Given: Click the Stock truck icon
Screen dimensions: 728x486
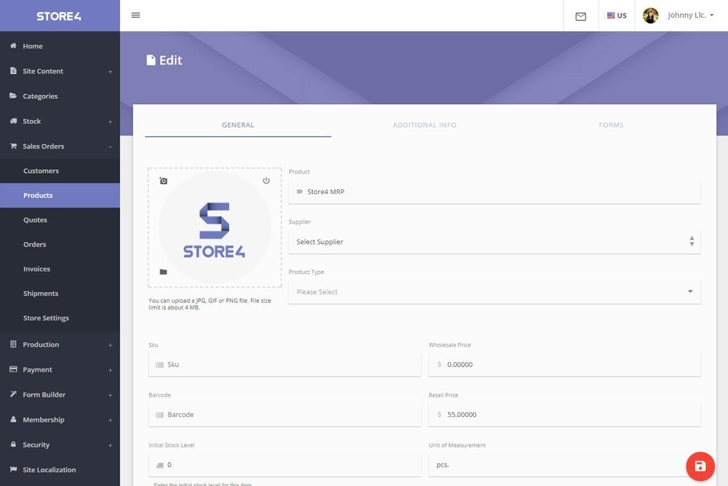Looking at the screenshot, I should [x=13, y=121].
